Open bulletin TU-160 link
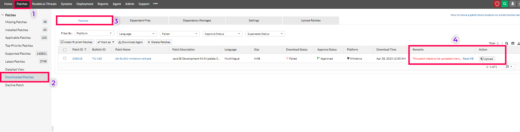Viewport: 520px width, 132px height. click(97, 58)
